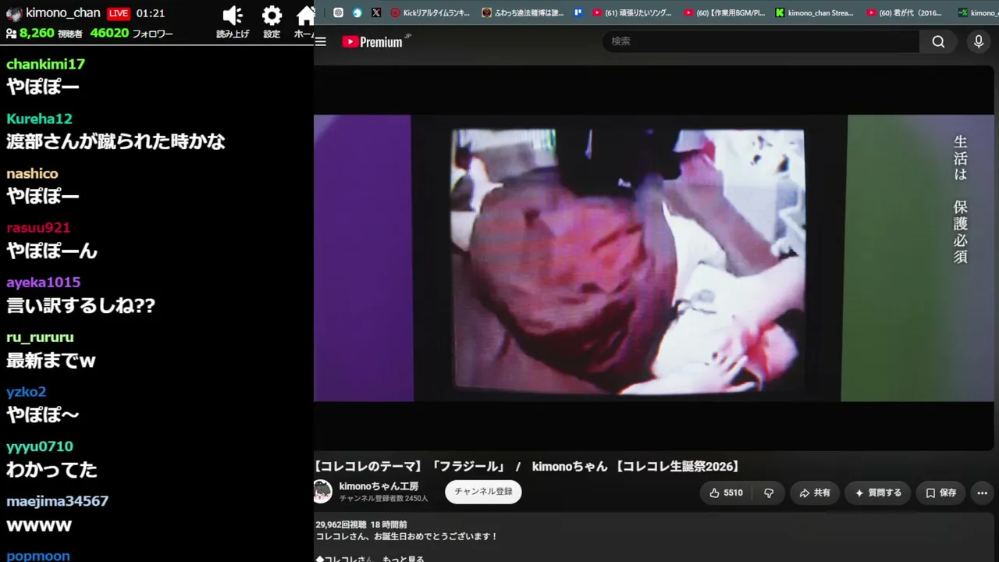This screenshot has width=999, height=562.
Task: Open the X bookmark icon
Action: tap(376, 12)
